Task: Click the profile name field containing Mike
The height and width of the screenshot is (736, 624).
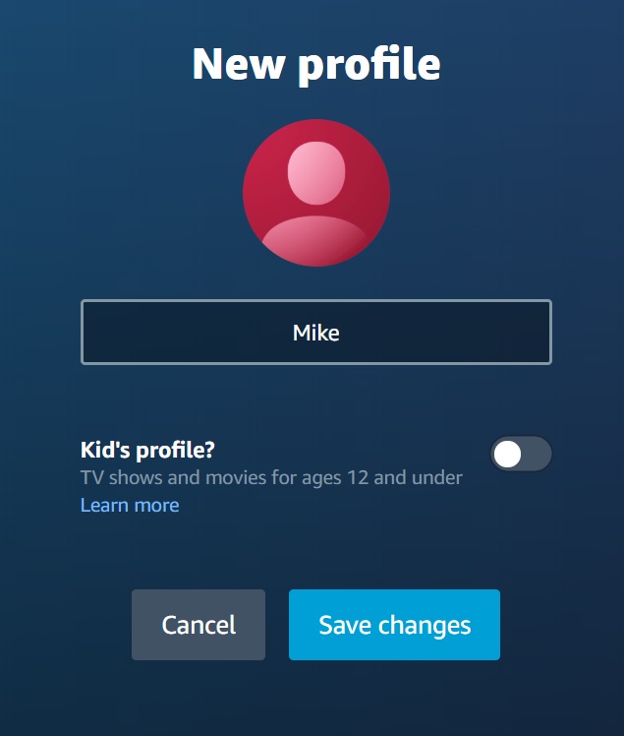Action: [x=316, y=333]
